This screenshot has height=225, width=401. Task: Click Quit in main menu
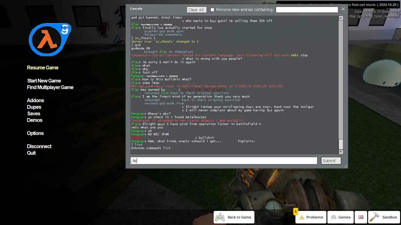click(x=31, y=153)
